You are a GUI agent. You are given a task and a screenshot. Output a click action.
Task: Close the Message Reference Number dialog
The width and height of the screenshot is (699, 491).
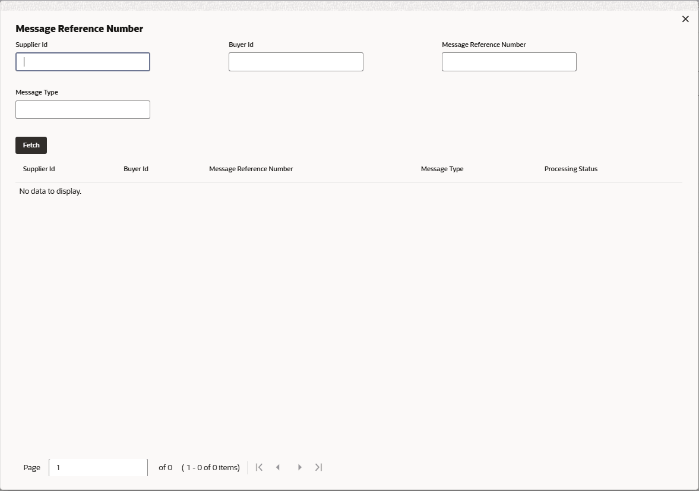click(685, 18)
